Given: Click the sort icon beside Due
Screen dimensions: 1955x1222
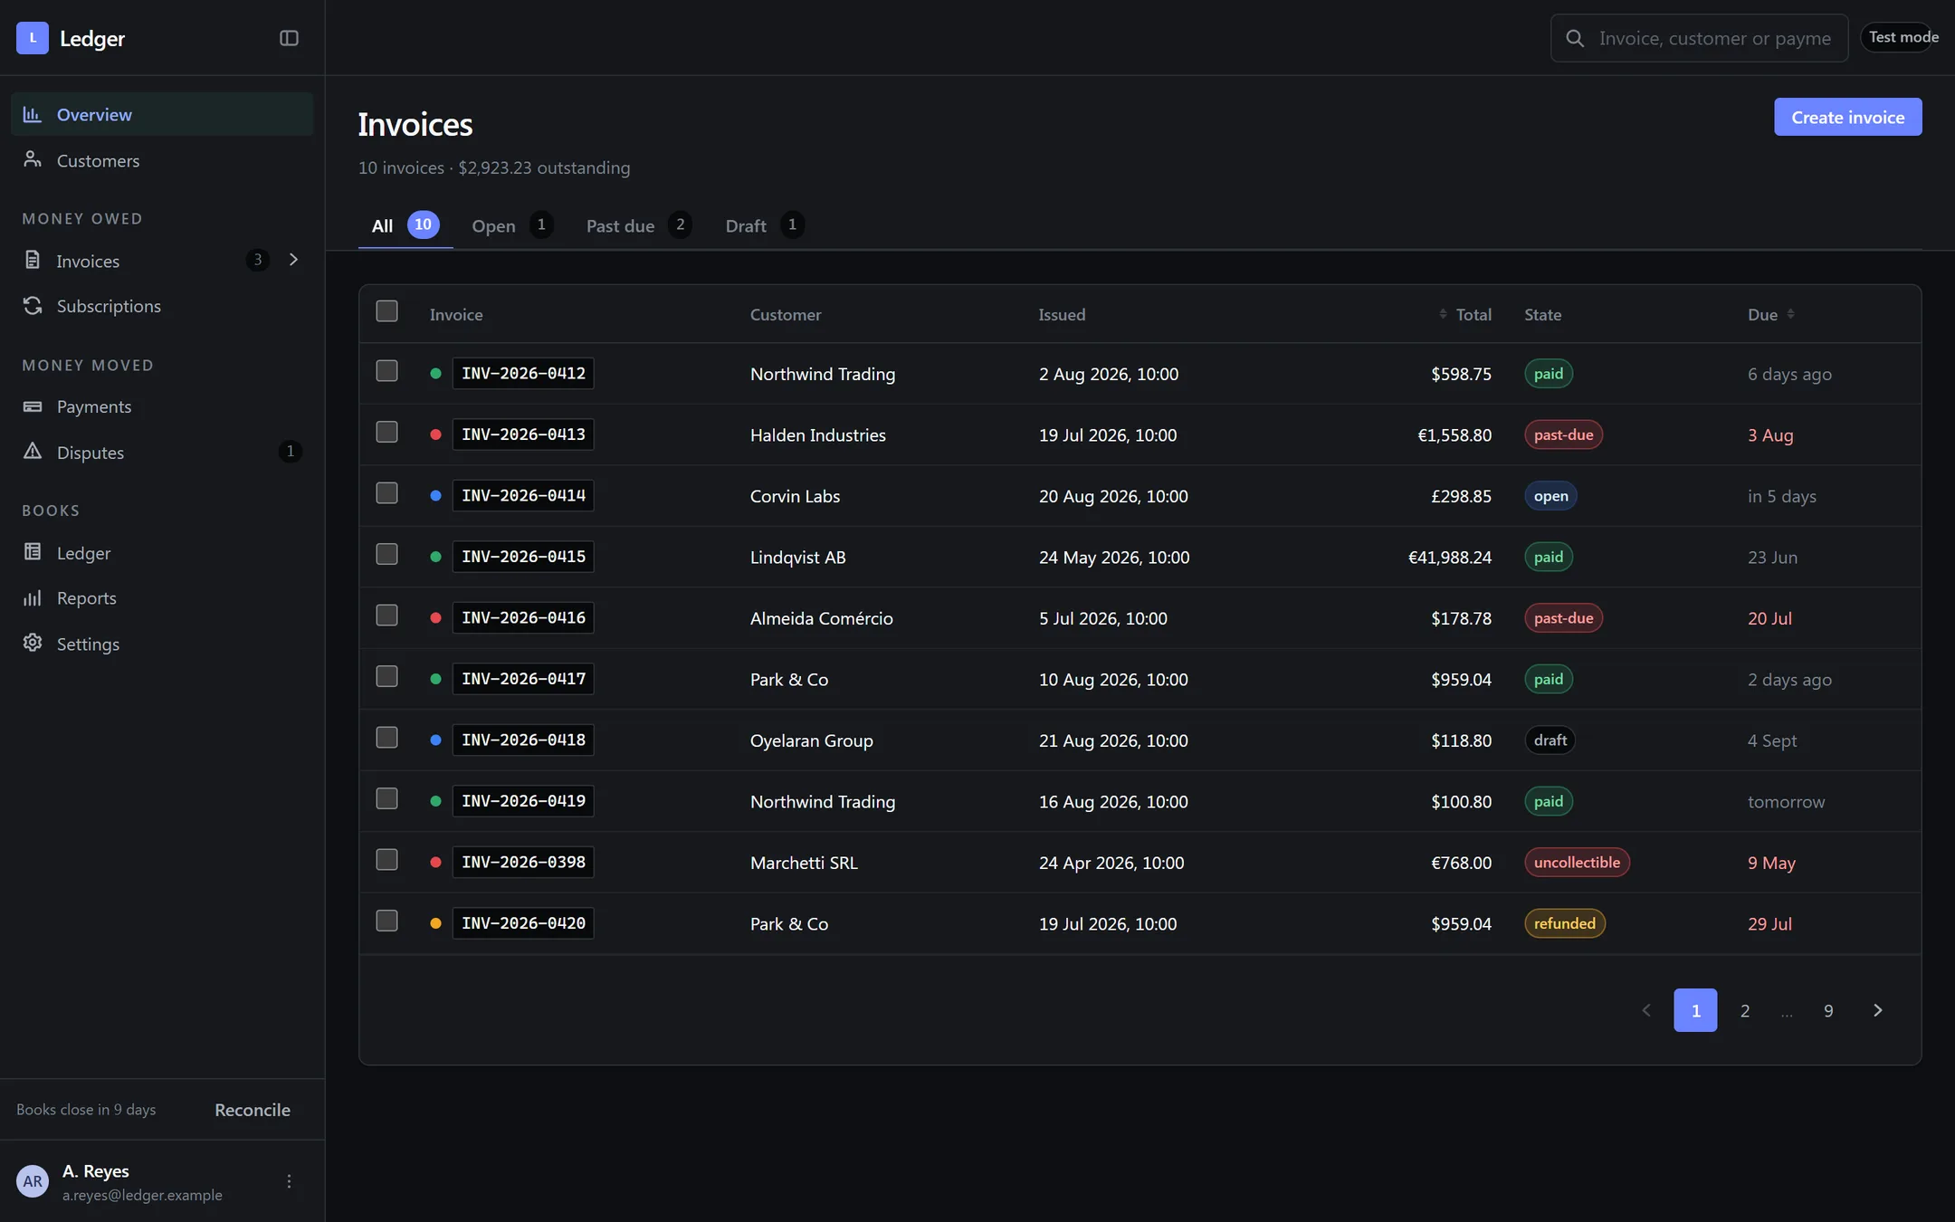Looking at the screenshot, I should (1790, 314).
